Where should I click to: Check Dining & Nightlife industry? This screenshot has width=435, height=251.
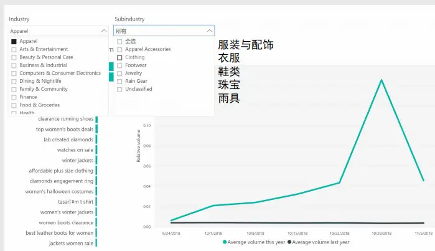click(14, 82)
